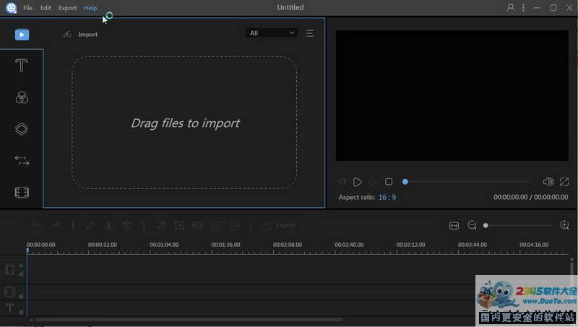The image size is (578, 327).
Task: Click the frame icon before the clock tool
Action: coord(216,225)
